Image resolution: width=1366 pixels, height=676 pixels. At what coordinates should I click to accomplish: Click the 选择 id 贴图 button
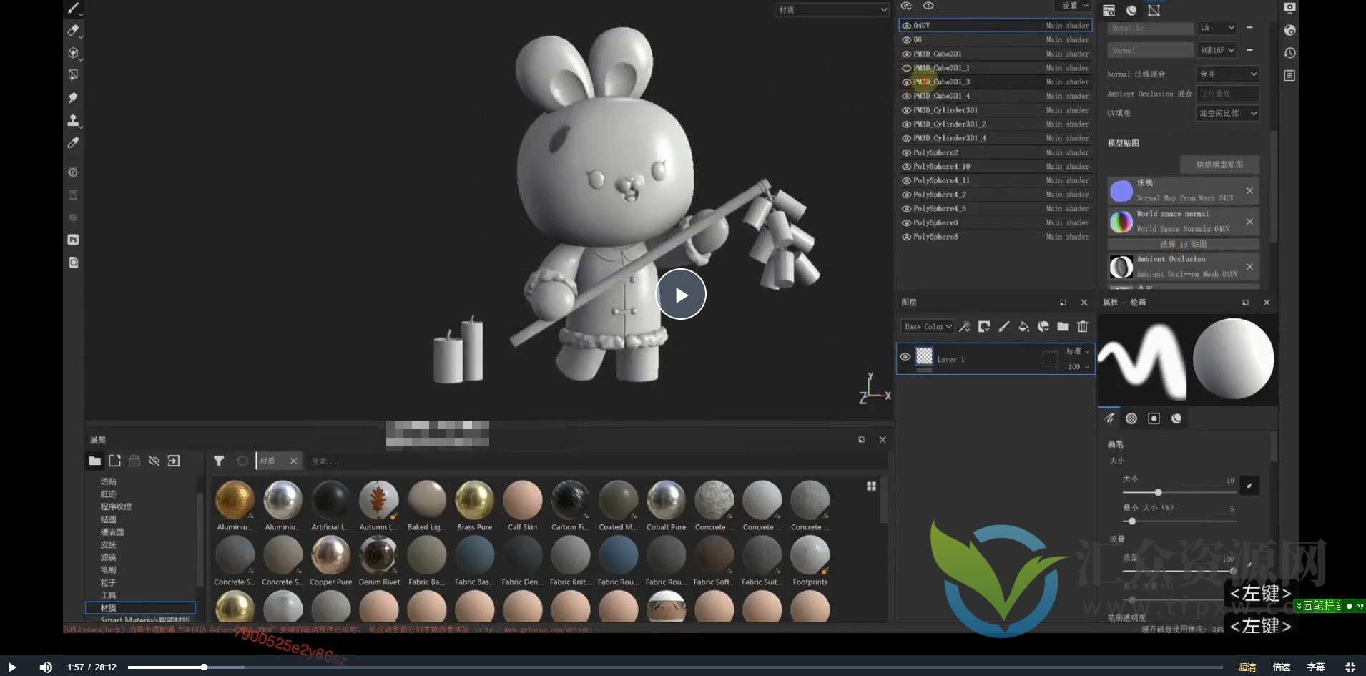tap(1183, 244)
